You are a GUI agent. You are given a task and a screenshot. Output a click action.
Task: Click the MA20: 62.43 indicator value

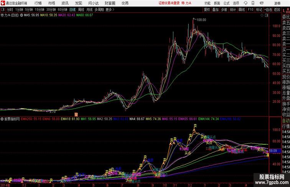pyautogui.click(x=67, y=15)
